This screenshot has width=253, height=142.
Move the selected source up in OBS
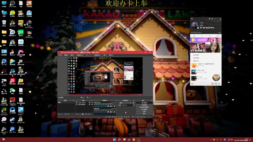(86, 114)
